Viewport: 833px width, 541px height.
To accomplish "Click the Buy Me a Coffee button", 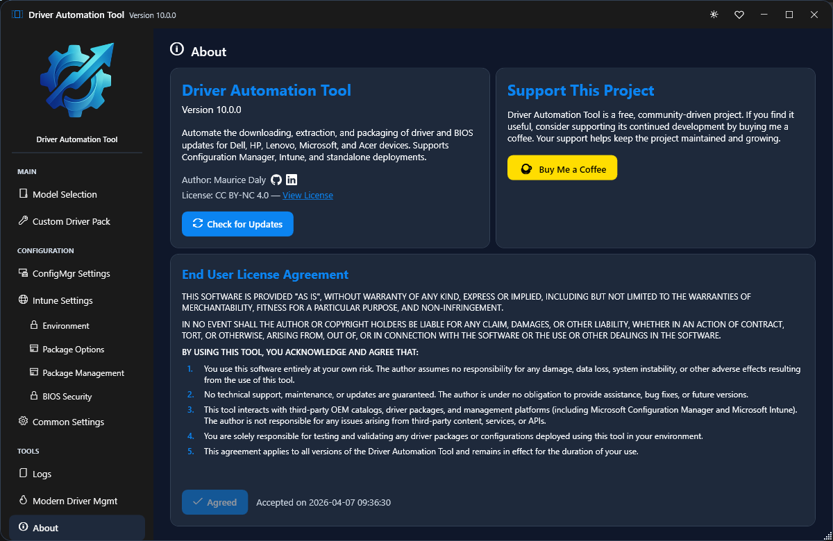I will 562,168.
